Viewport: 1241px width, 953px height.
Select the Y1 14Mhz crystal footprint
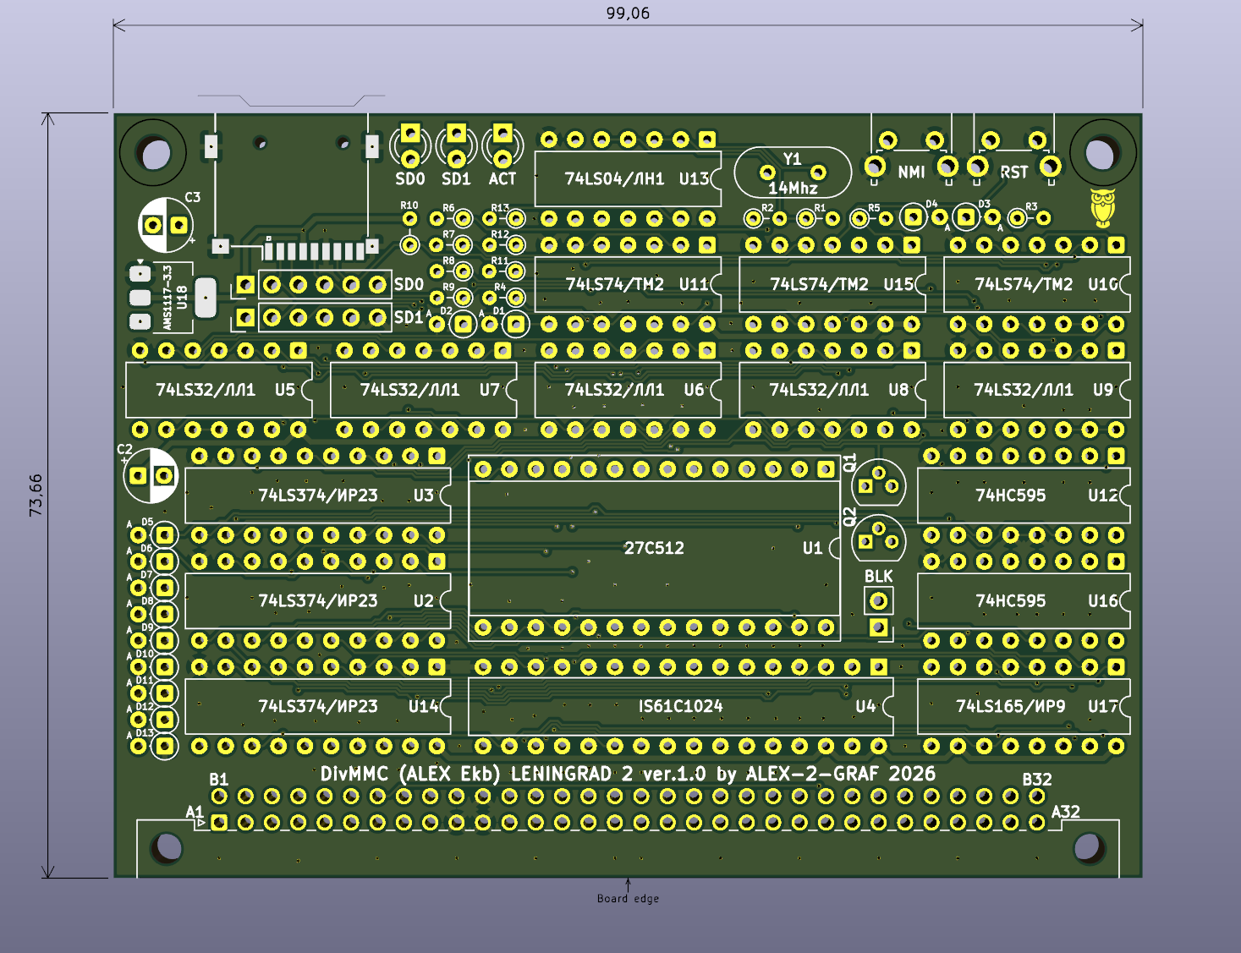pos(792,173)
